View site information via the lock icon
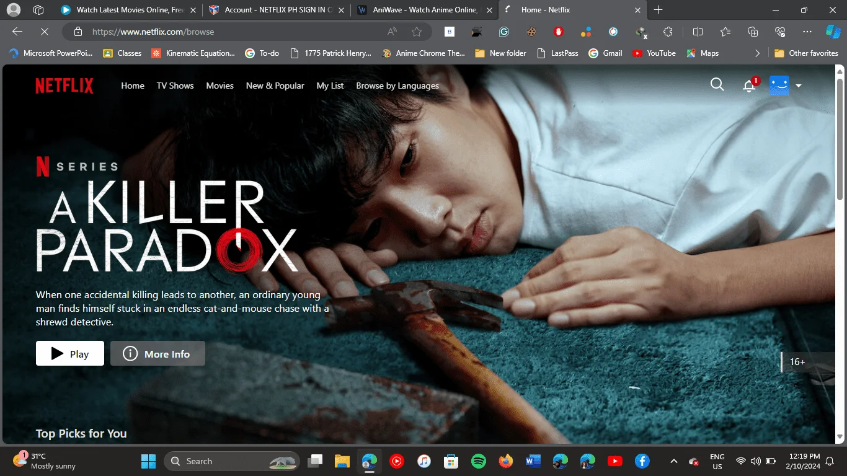 78,32
